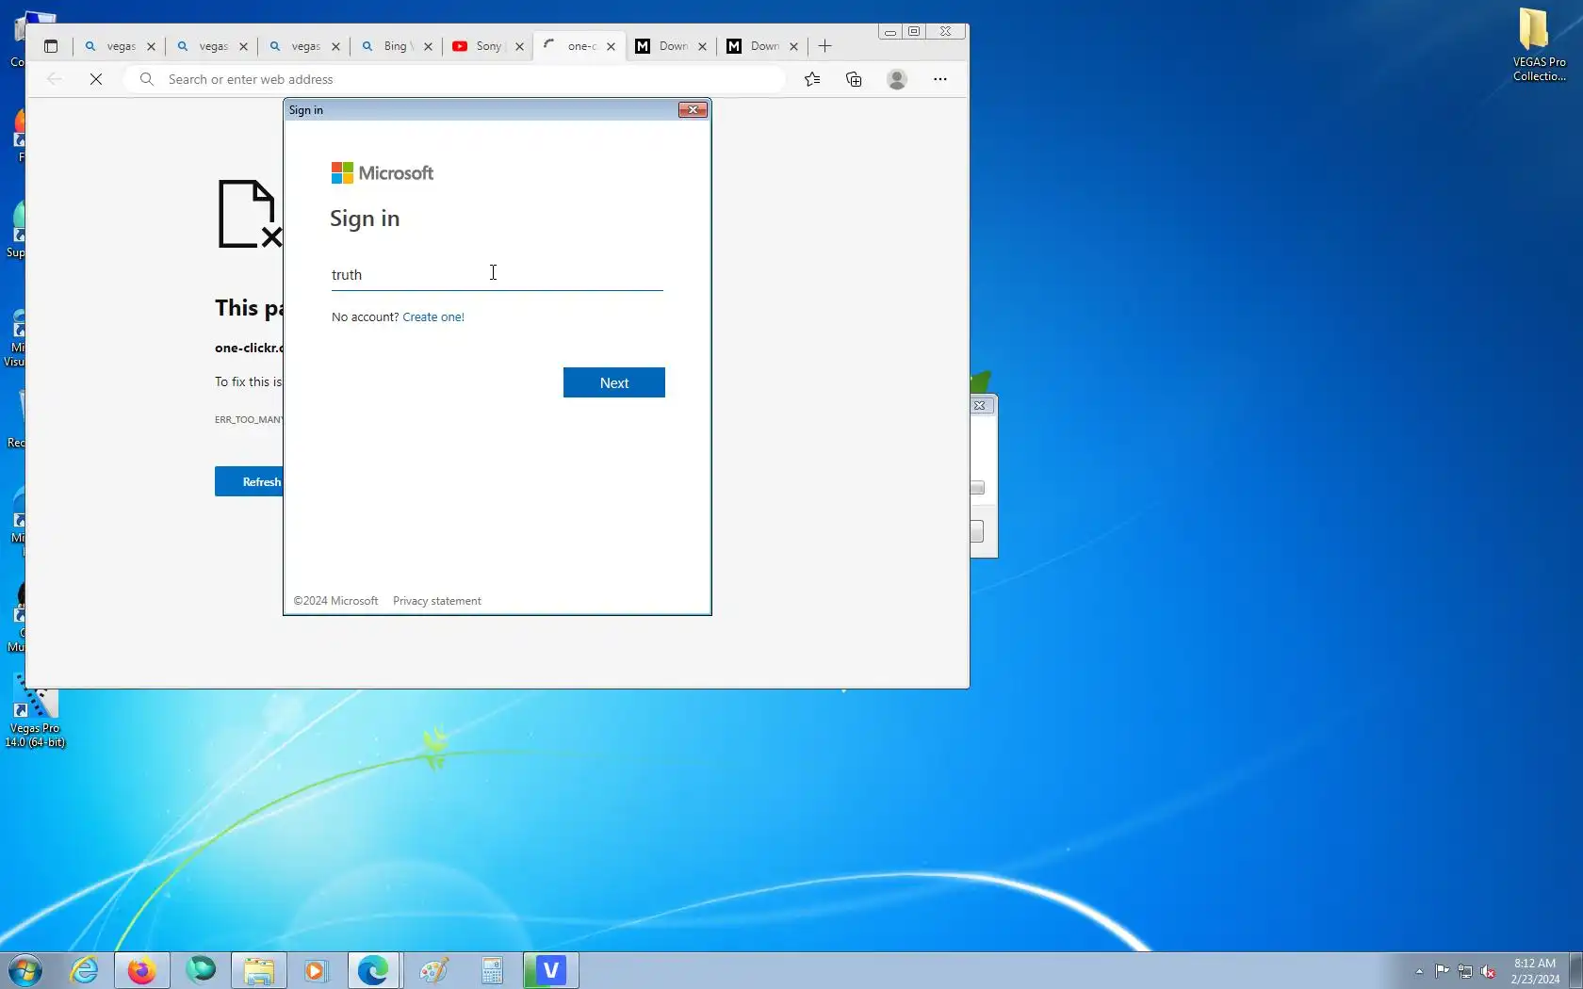1583x989 pixels.
Task: Switch to Microsoft Edge in the taskbar
Action: point(374,970)
